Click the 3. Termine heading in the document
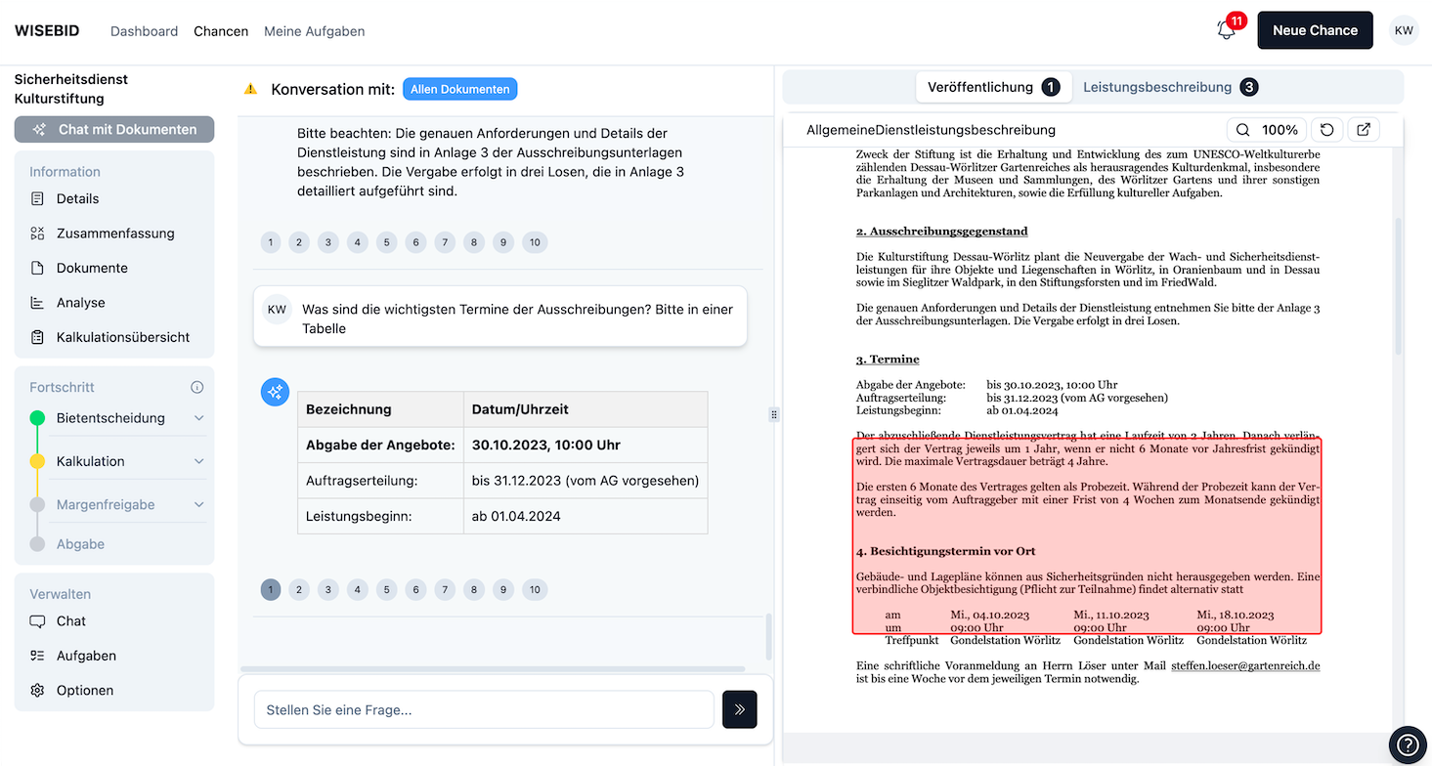Viewport: 1432px width, 766px height. (888, 360)
